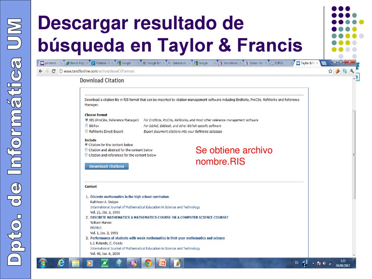
Task: Click the address bar URL field
Action: 192,71
